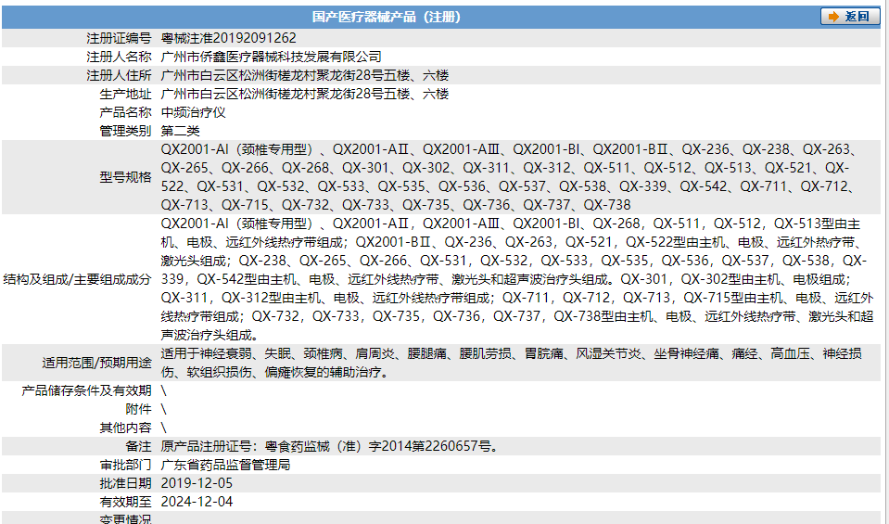Select expiry date 2024-12-04

pyautogui.click(x=197, y=502)
